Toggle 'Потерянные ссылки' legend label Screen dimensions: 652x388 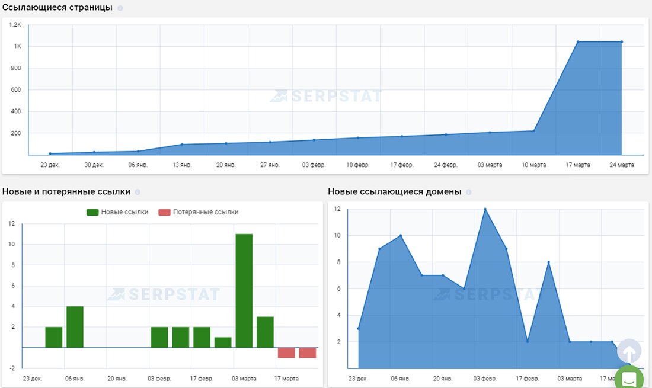[206, 212]
